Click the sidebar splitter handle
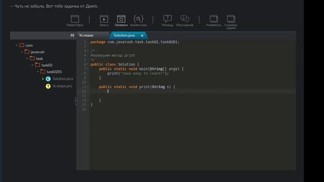Viewport: 324px width, 182px height. pos(76,101)
